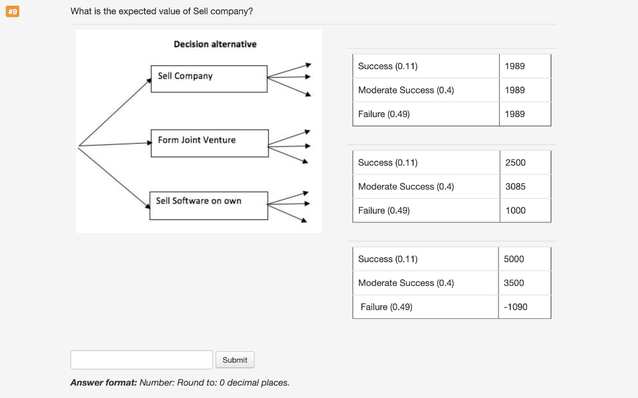This screenshot has height=398, width=638.
Task: Click the Form Joint Venture node
Action: [209, 143]
